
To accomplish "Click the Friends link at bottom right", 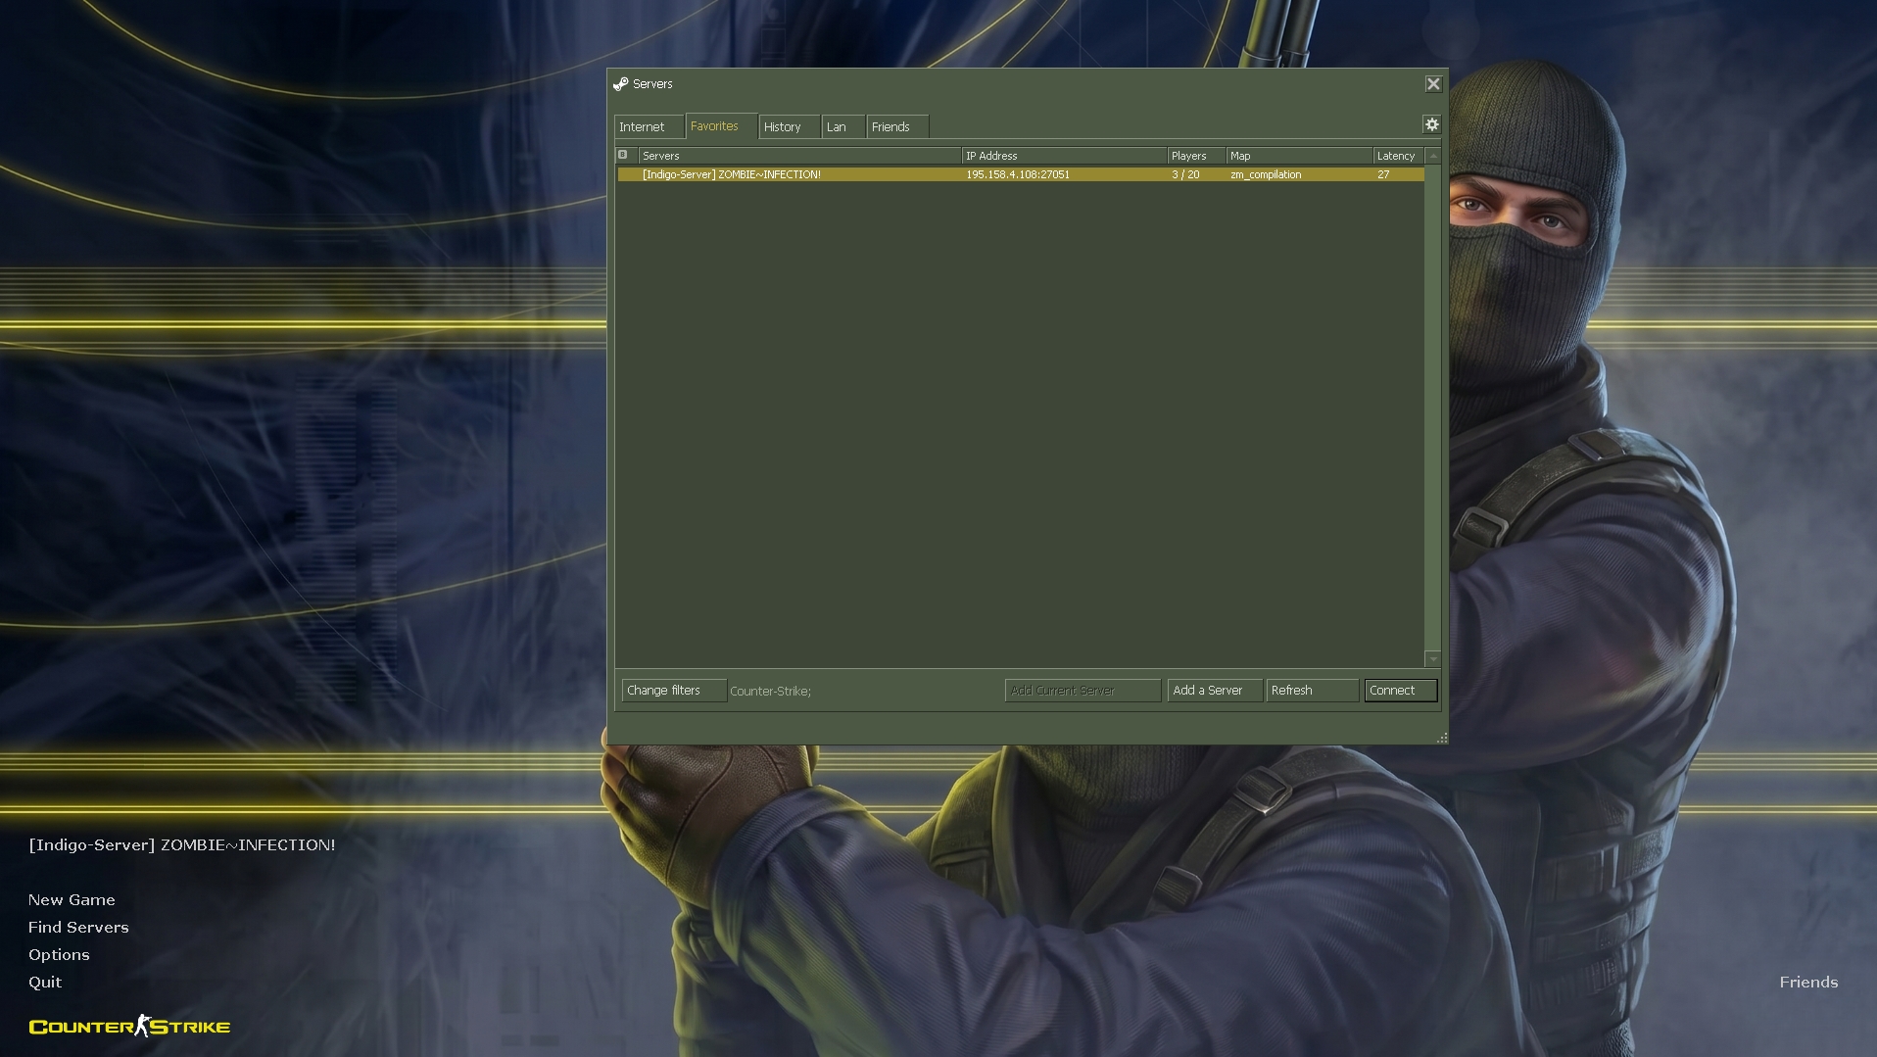I will 1808,982.
